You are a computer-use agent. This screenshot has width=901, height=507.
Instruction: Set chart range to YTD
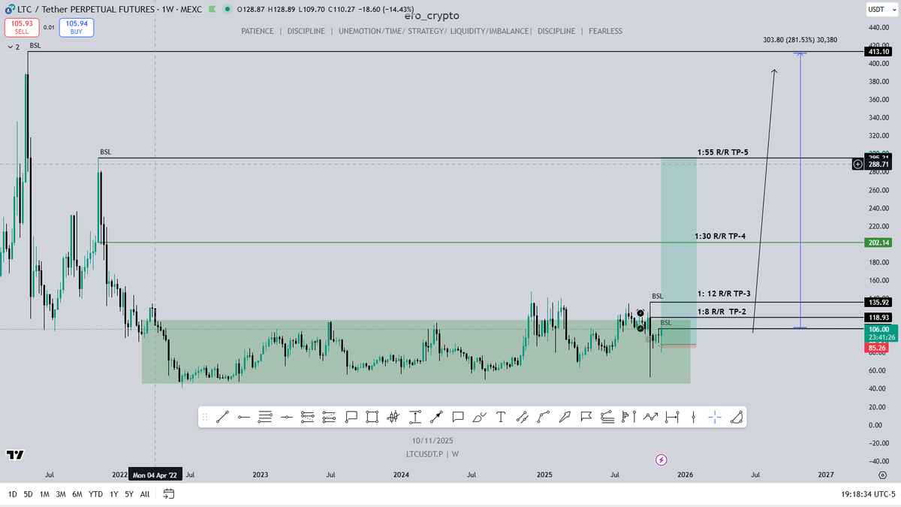pyautogui.click(x=96, y=494)
